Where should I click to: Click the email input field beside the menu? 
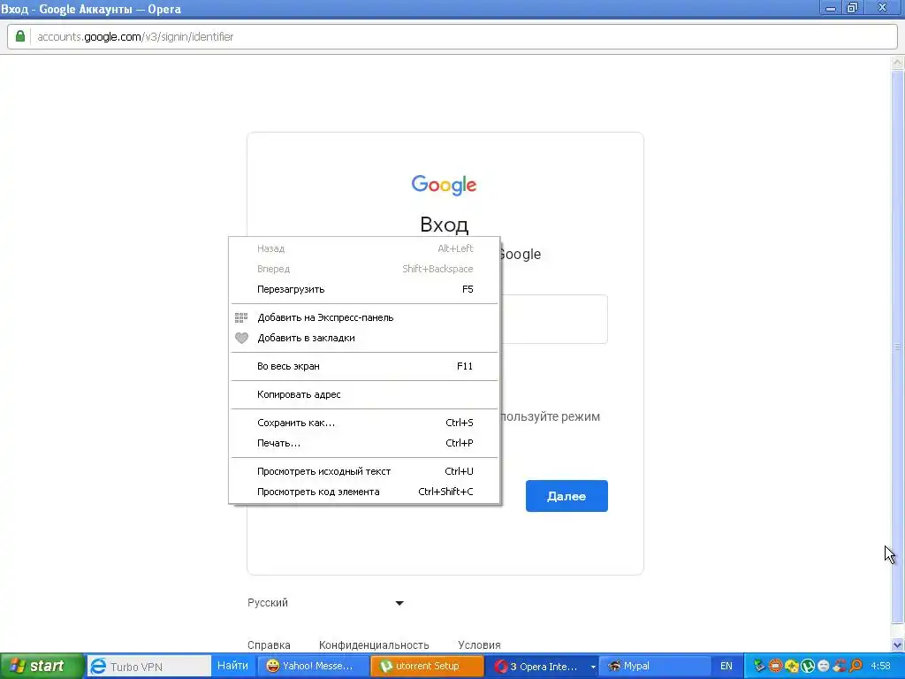554,319
